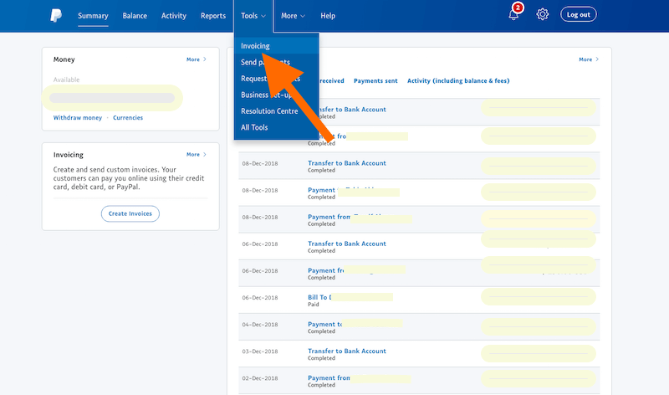Collapse the Tools dropdown menu
Image resolution: width=669 pixels, height=395 pixels.
point(253,16)
